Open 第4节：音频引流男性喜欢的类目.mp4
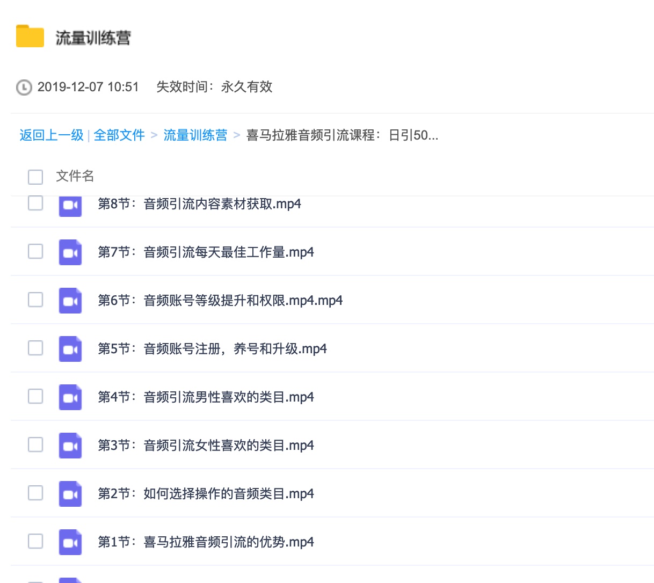654x583 pixels. [206, 397]
